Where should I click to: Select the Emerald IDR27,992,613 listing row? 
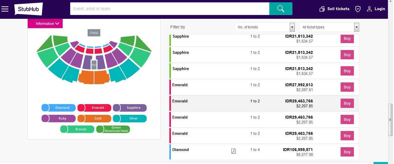(264, 87)
